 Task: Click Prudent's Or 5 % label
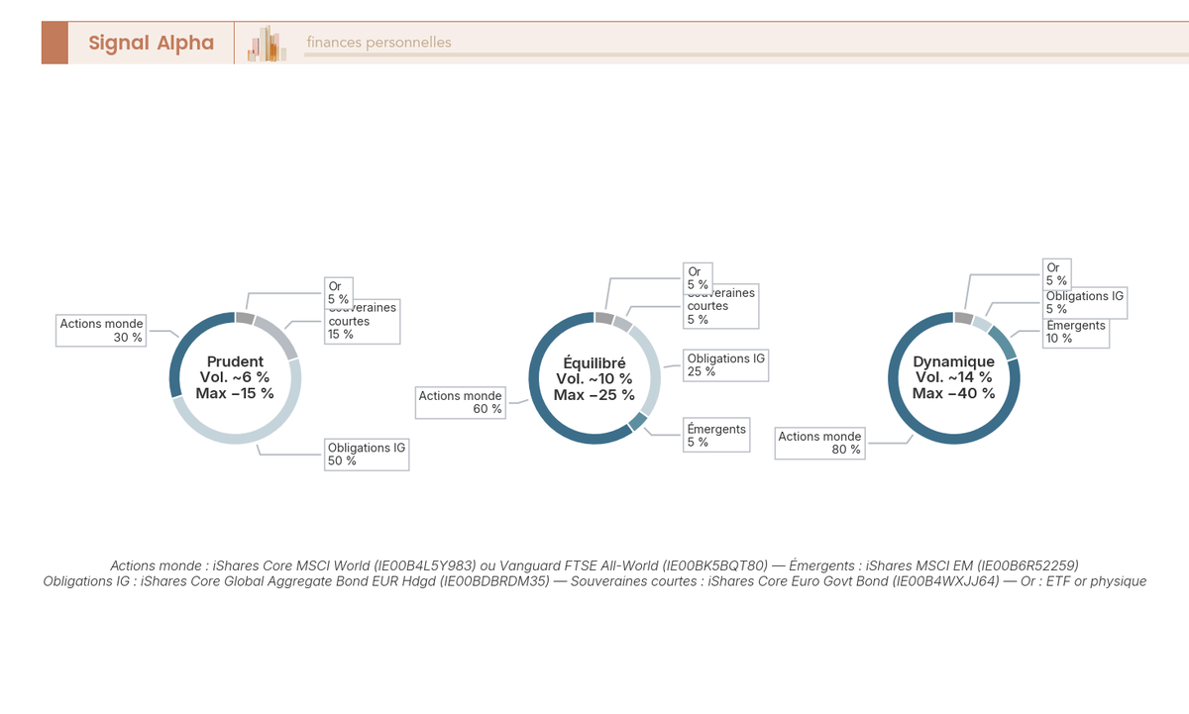(339, 292)
